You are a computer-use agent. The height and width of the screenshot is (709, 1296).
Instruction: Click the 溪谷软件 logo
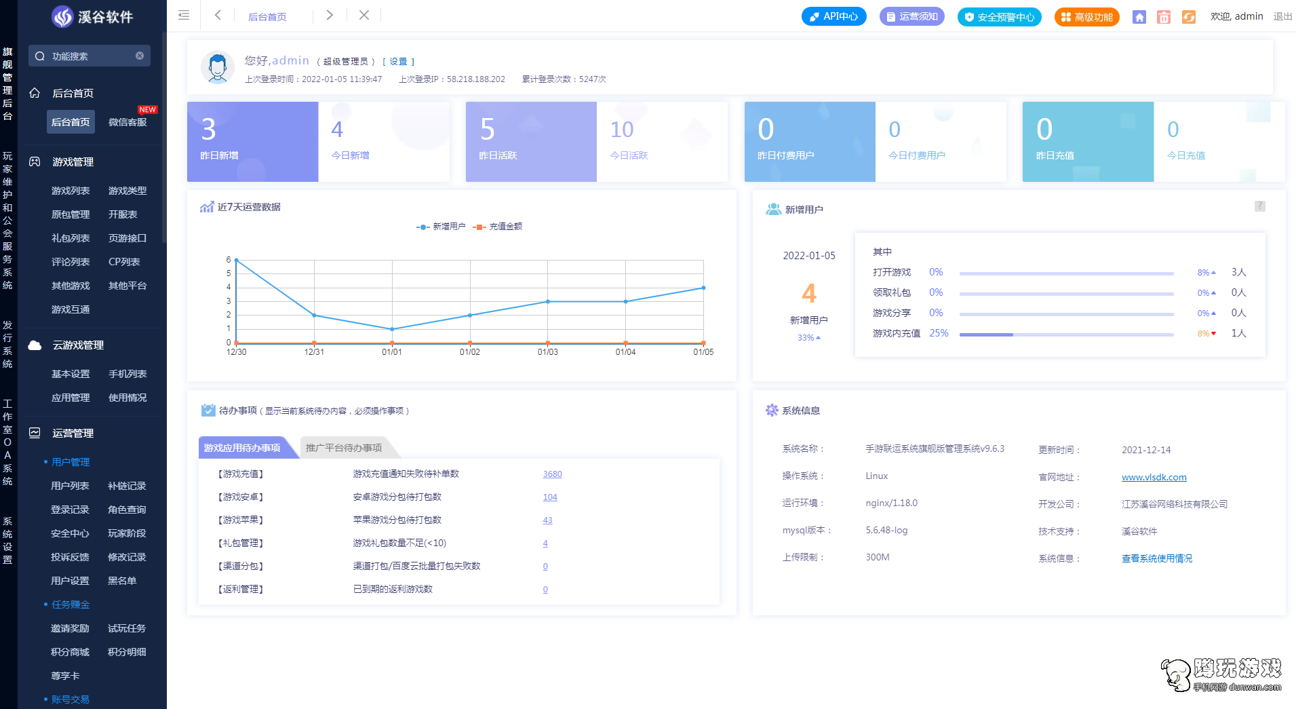[92, 16]
